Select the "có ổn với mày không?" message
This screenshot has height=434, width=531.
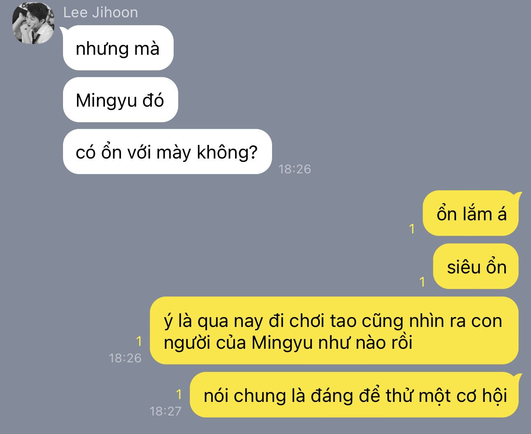(x=167, y=152)
